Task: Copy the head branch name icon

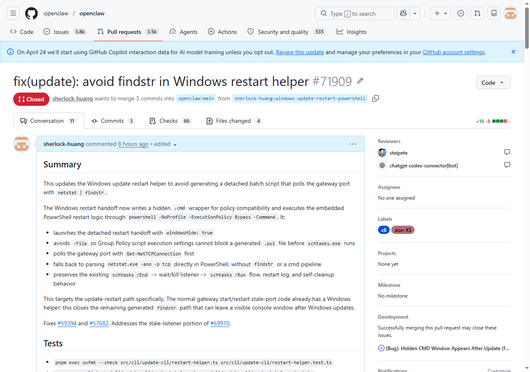Action: [376, 98]
